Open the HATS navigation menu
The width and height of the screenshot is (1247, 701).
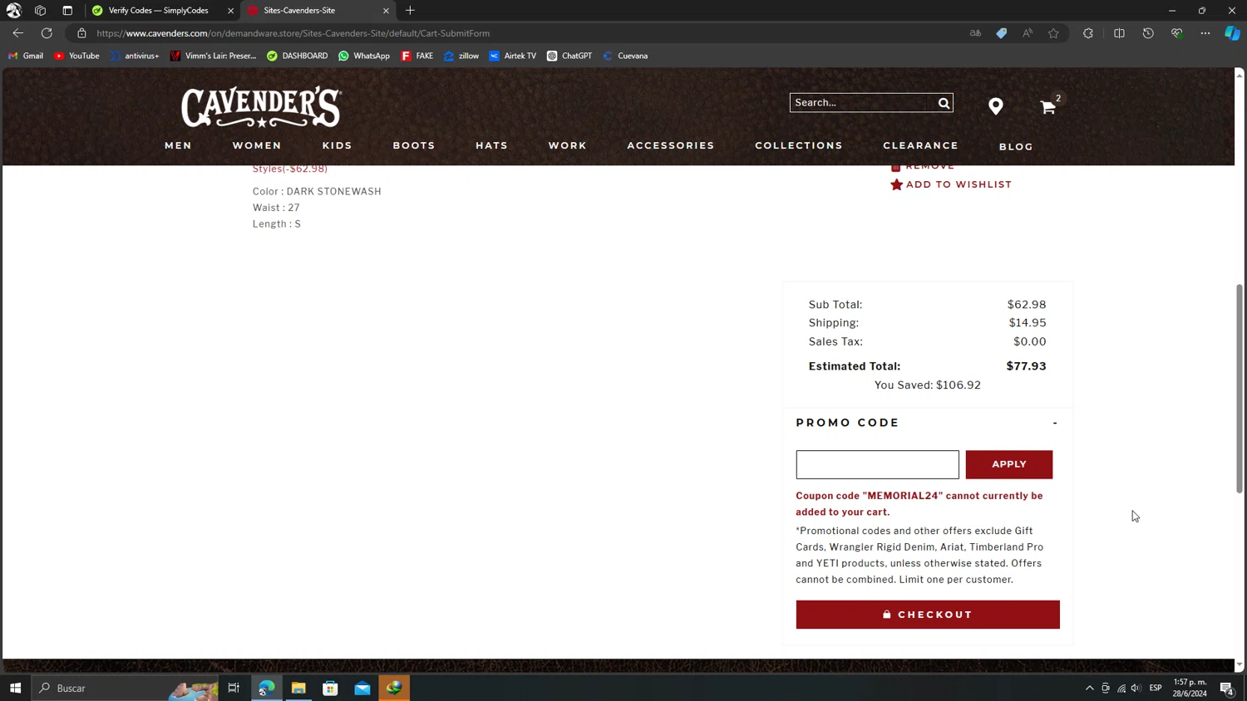[x=491, y=145]
